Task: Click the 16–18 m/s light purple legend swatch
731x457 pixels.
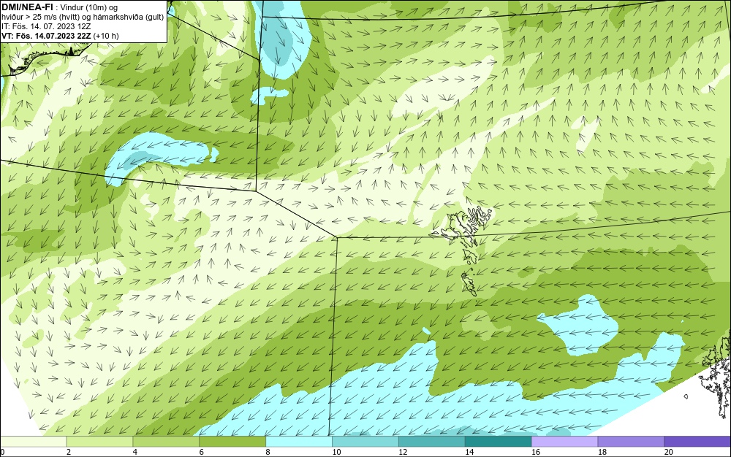Action: tap(564, 442)
